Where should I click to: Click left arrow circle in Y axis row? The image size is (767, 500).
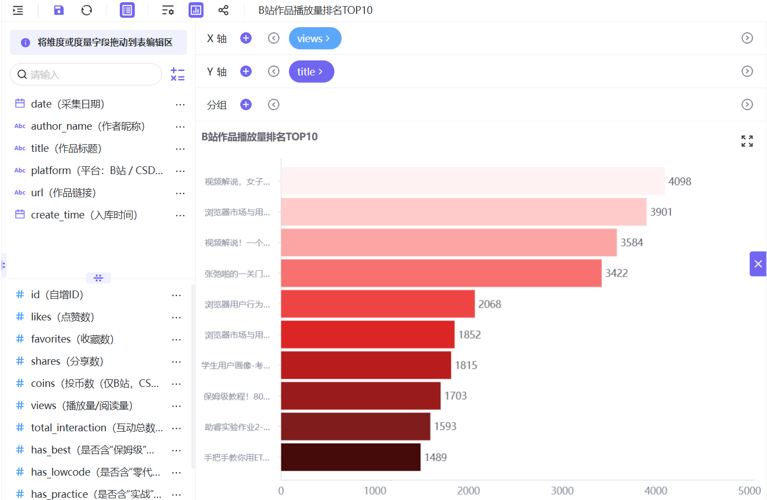[273, 72]
